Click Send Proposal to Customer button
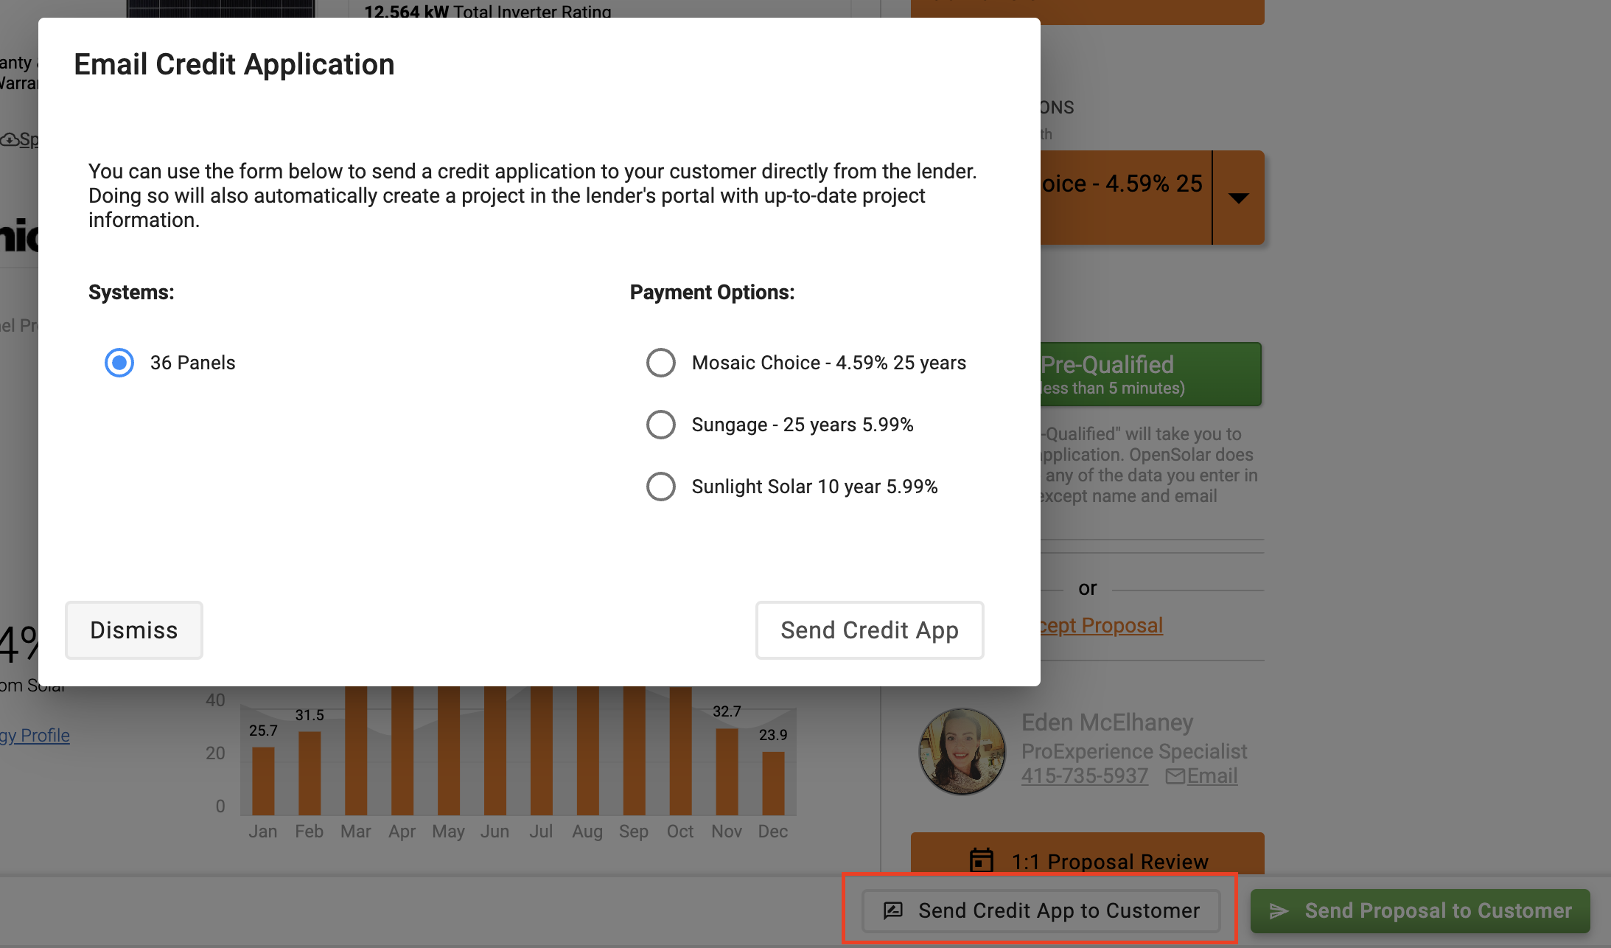 pyautogui.click(x=1420, y=911)
